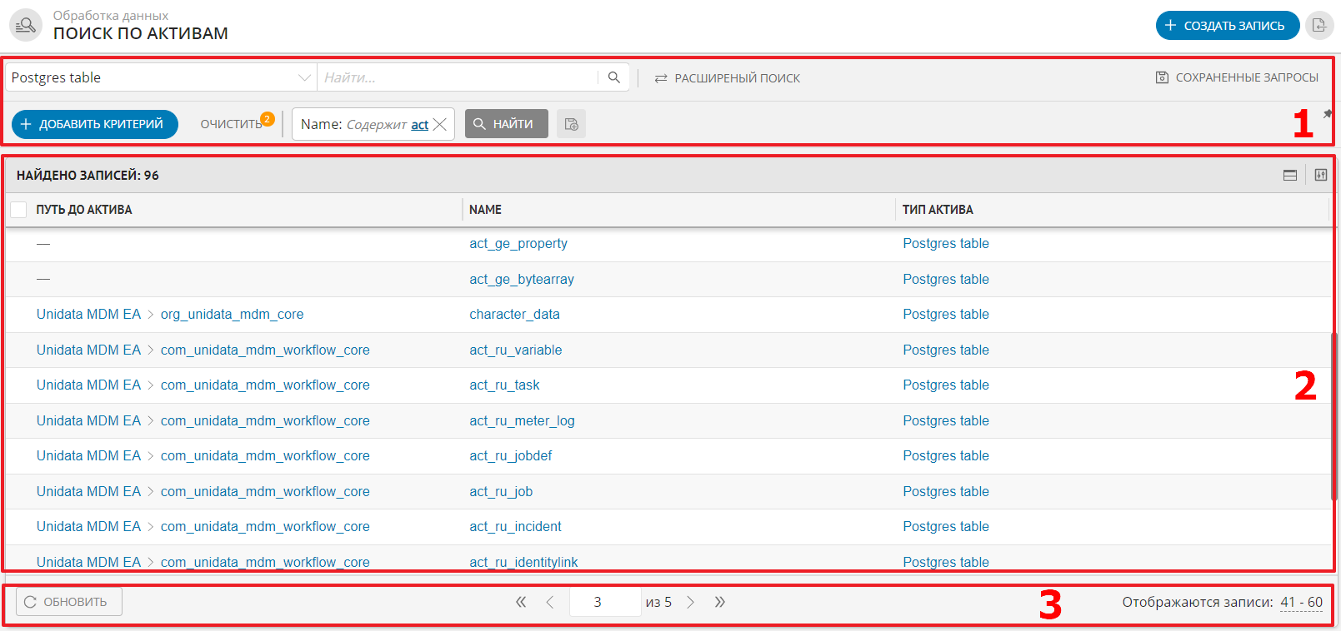The image size is (1341, 631).
Task: Click the Найти search input field
Action: 459,77
